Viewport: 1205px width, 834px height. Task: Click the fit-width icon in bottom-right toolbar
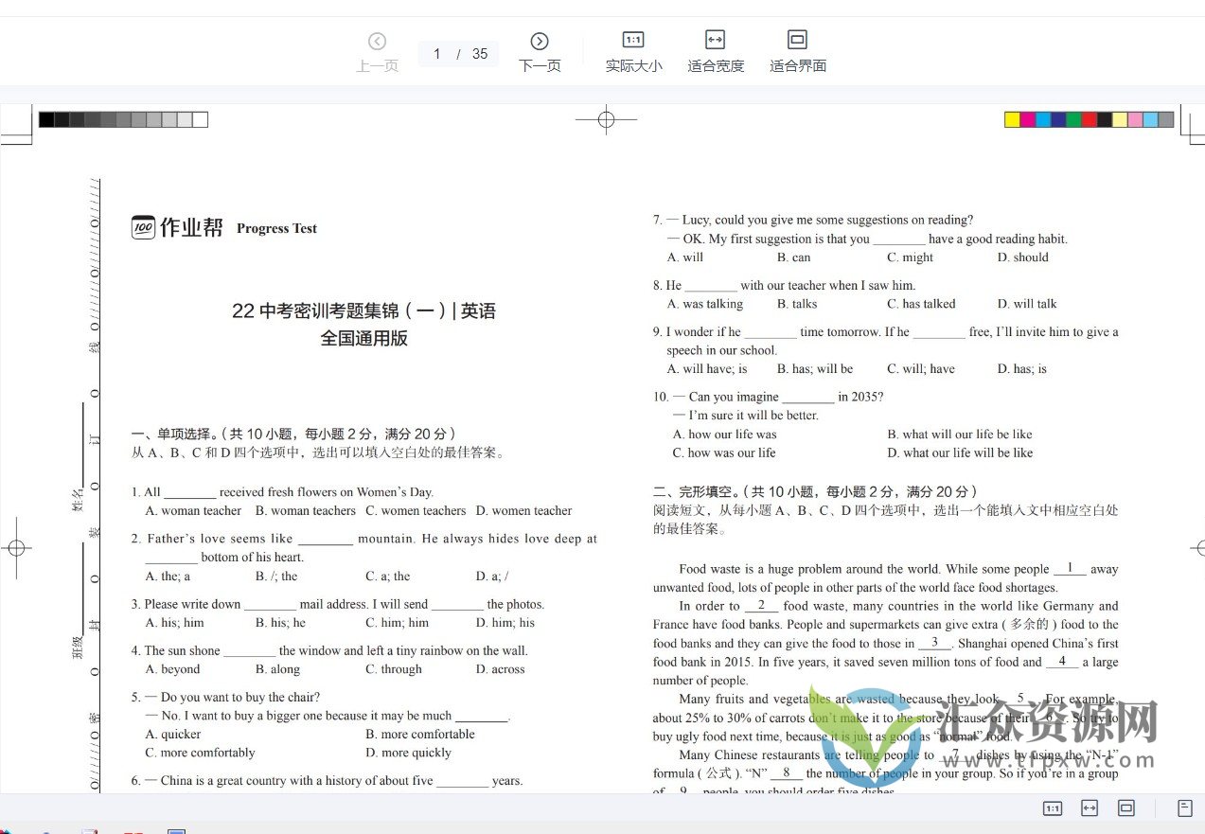pyautogui.click(x=1089, y=808)
